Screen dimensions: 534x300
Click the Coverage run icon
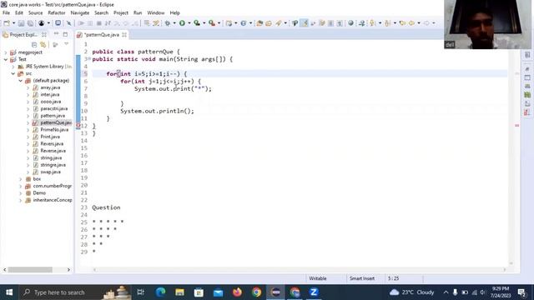197,23
